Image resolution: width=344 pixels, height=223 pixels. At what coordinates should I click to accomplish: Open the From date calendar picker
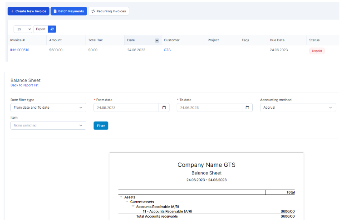click(x=164, y=107)
